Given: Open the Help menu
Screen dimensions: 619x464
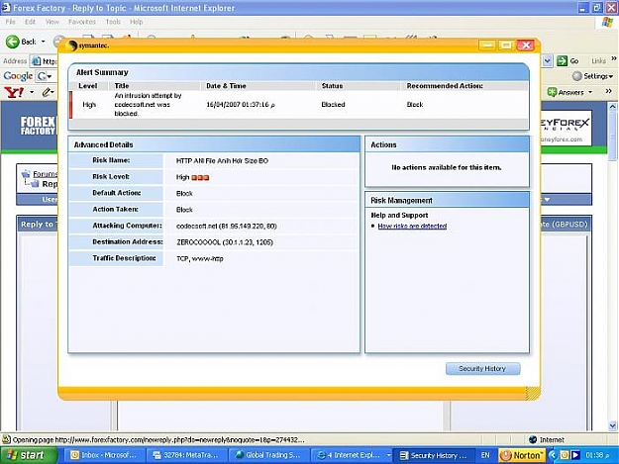Looking at the screenshot, I should click(x=137, y=22).
